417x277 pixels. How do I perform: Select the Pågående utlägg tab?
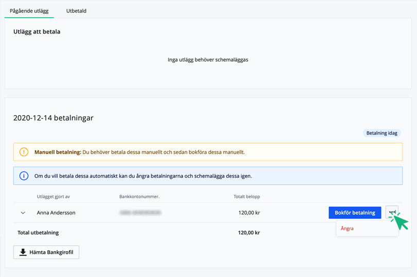[29, 11]
